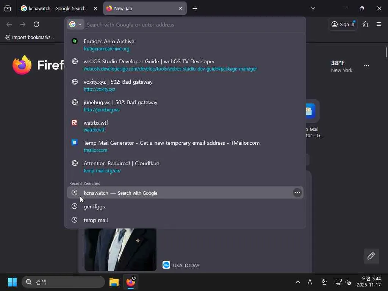Click the Frutiger Aero Archive favicon
The height and width of the screenshot is (291, 388).
point(75,41)
